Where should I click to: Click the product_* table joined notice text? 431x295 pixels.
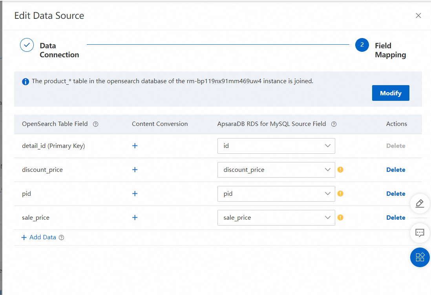[172, 81]
